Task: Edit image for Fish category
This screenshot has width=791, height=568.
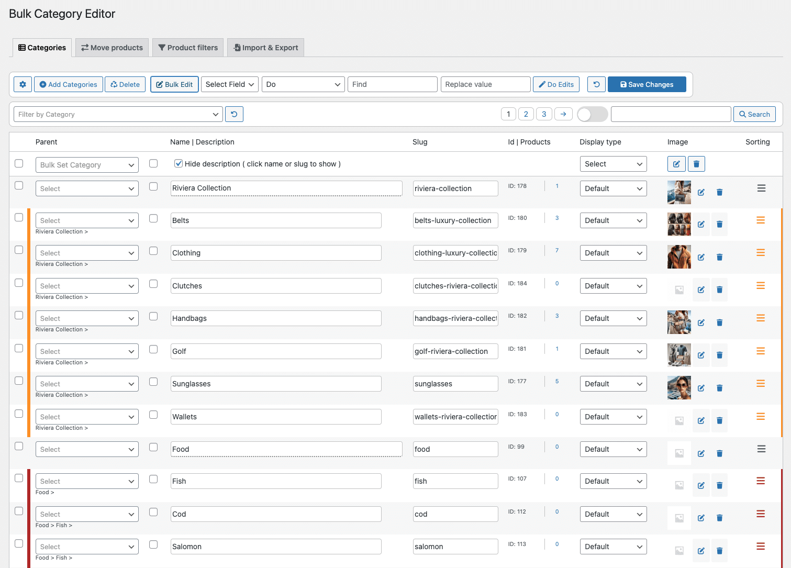Action: tap(701, 485)
